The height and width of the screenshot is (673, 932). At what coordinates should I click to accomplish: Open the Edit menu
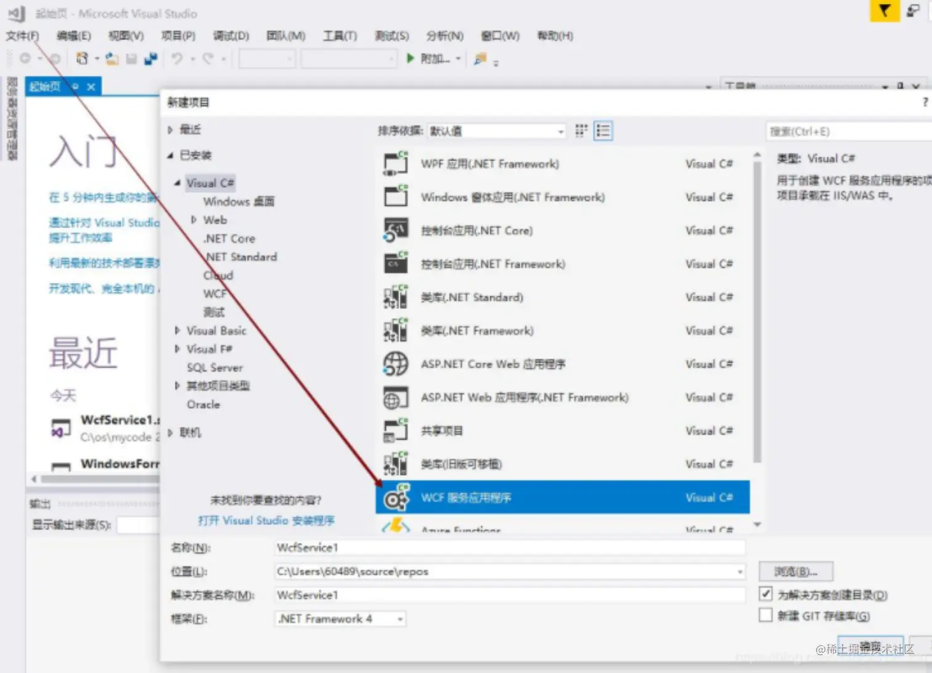74,36
